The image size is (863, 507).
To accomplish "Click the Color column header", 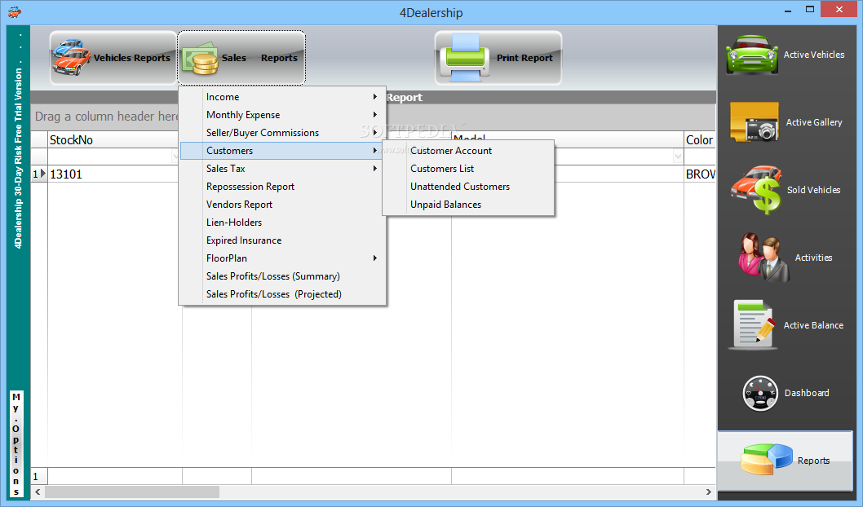I will click(x=700, y=139).
